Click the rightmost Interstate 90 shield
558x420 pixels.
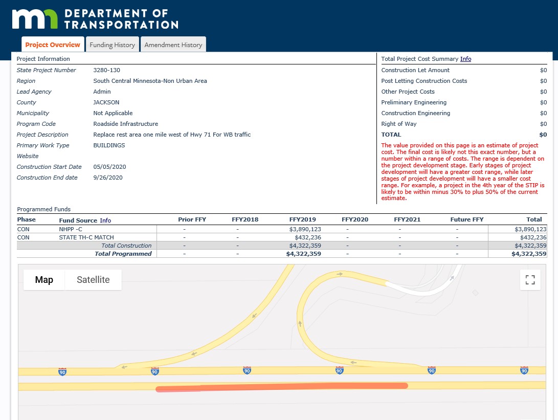coord(524,371)
